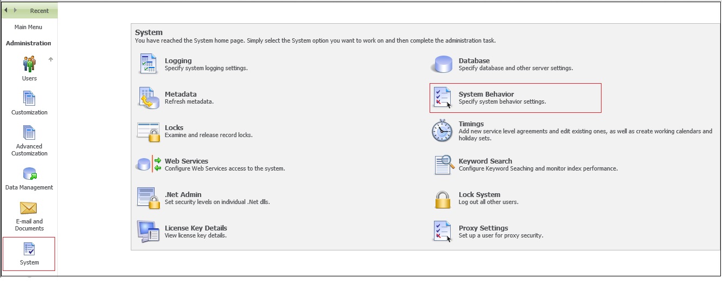Open the Proxy Settings link
The height and width of the screenshot is (285, 722).
[484, 228]
